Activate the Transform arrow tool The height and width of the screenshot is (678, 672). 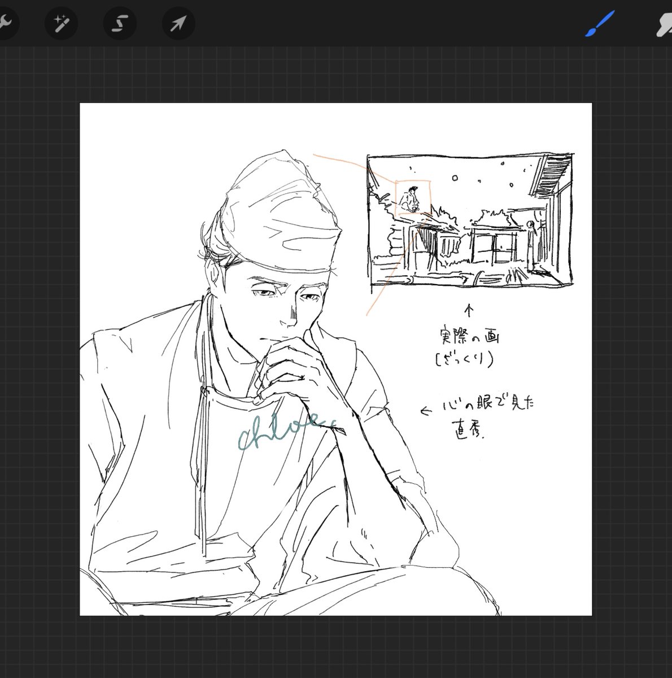(x=178, y=23)
